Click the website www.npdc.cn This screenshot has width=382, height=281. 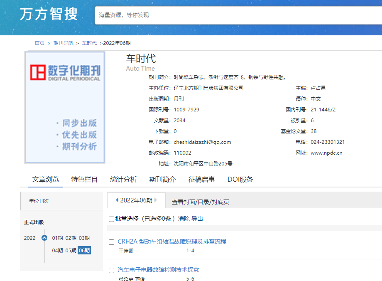[x=326, y=153]
